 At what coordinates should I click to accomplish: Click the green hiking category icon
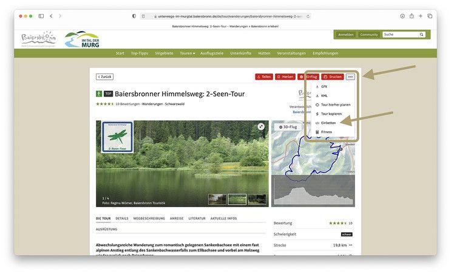(x=99, y=94)
